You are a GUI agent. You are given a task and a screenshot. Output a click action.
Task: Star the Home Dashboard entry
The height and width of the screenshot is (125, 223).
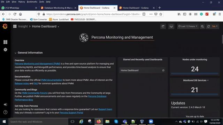[163, 70]
